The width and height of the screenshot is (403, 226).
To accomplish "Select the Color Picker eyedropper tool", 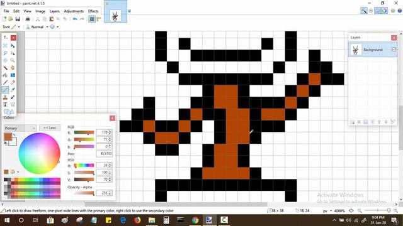I will pos(13,90).
